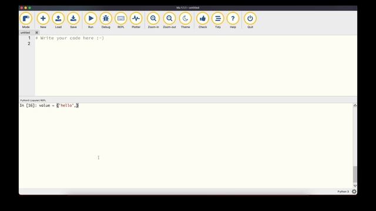Run the Python script
This screenshot has width=376, height=211.
90,21
